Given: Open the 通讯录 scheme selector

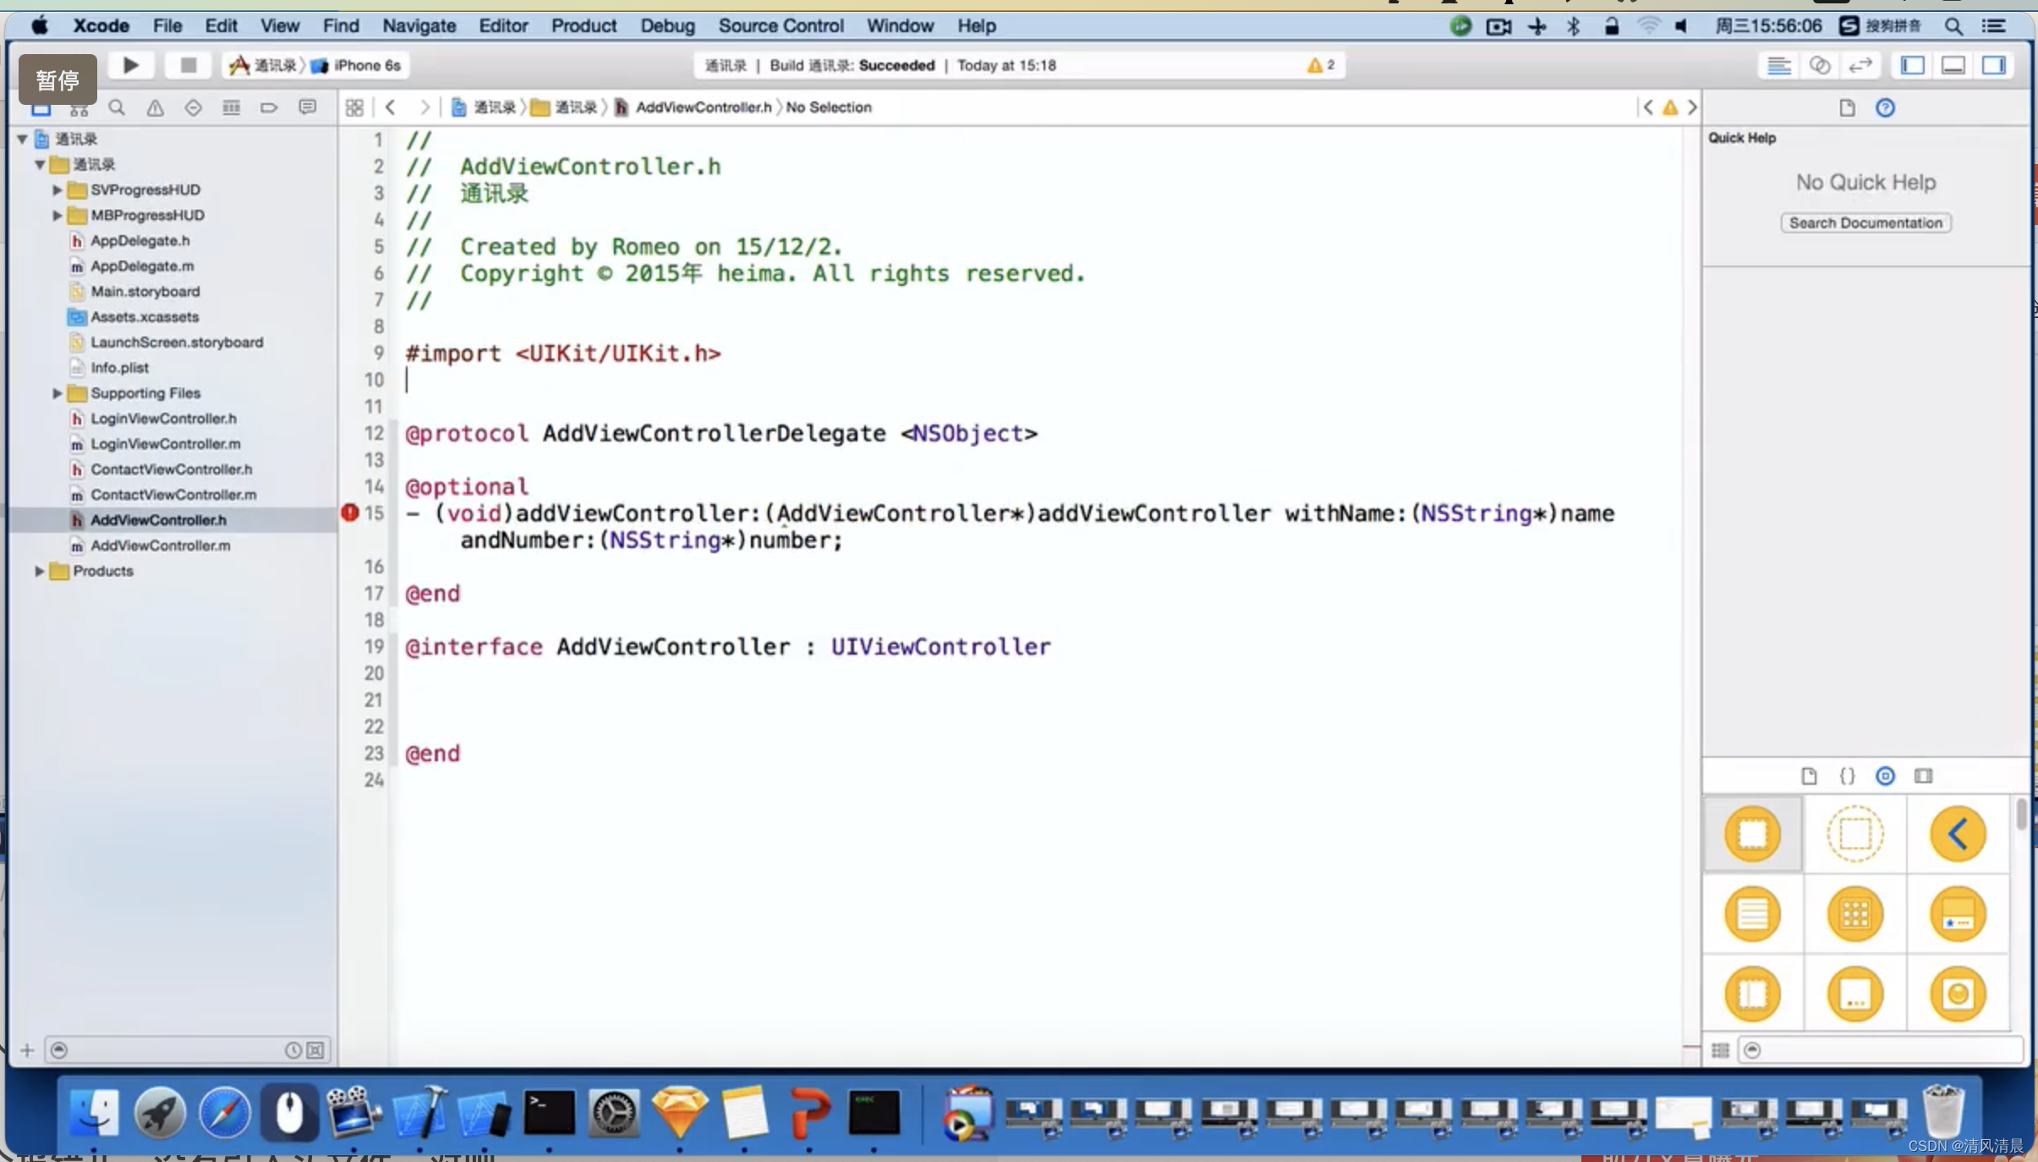Looking at the screenshot, I should [x=264, y=65].
